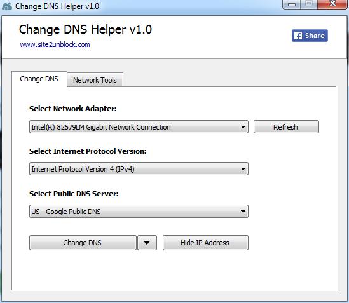Image resolution: width=349 pixels, height=303 pixels.
Task: Close the Change DNS Helper window
Action: 332,4
